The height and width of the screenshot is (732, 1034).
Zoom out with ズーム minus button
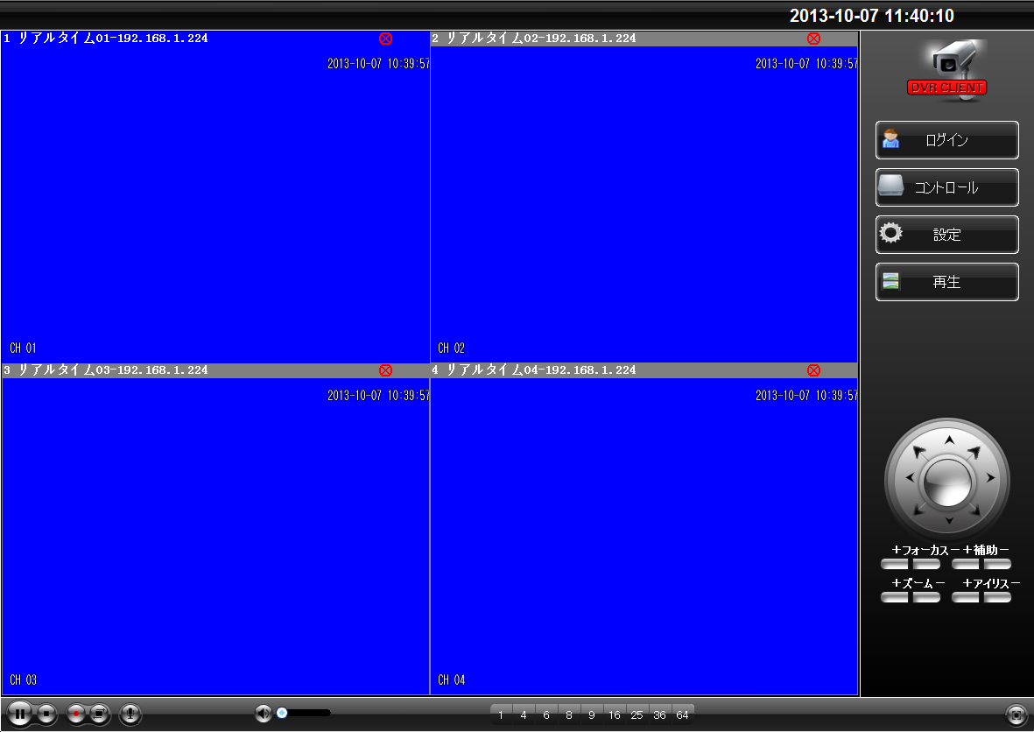(x=926, y=597)
